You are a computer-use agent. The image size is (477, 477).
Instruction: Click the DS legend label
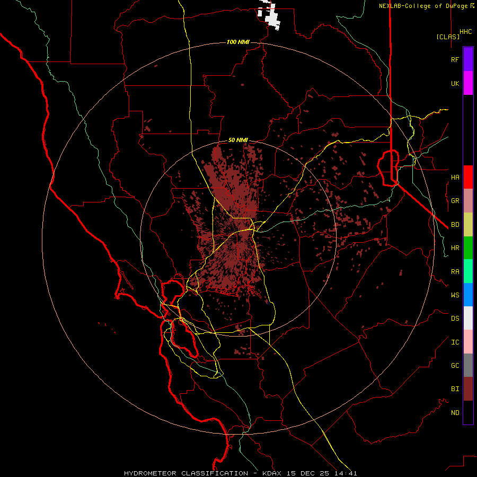pyautogui.click(x=455, y=319)
